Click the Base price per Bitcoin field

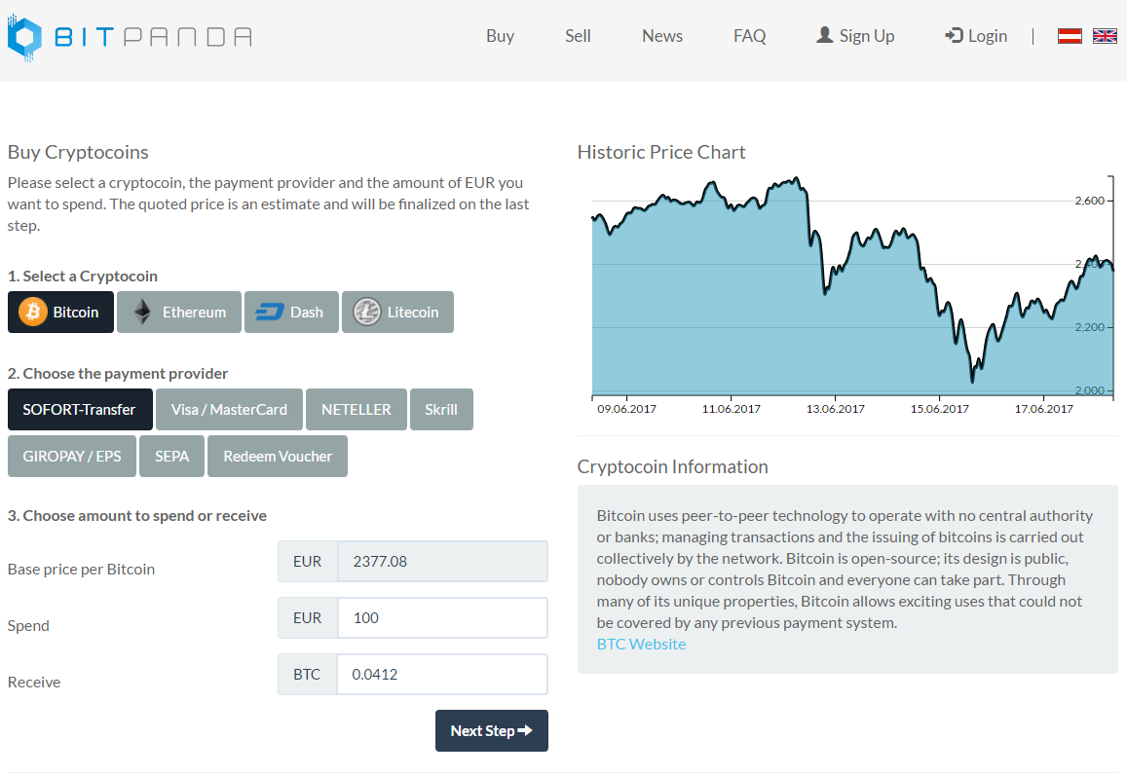pos(442,561)
